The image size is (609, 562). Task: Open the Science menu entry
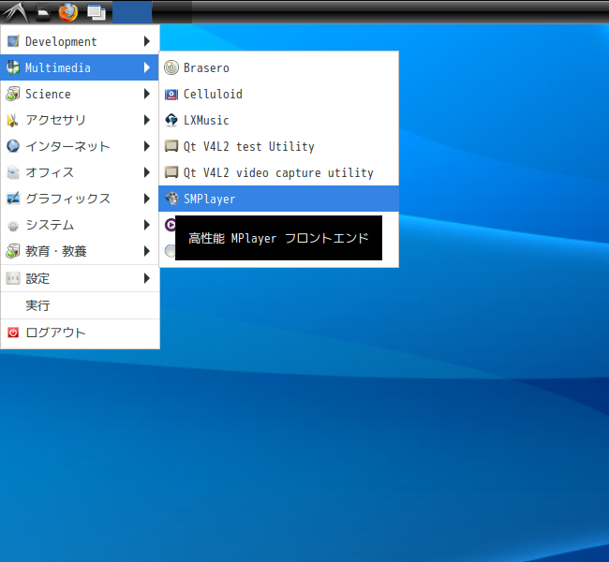tap(80, 94)
